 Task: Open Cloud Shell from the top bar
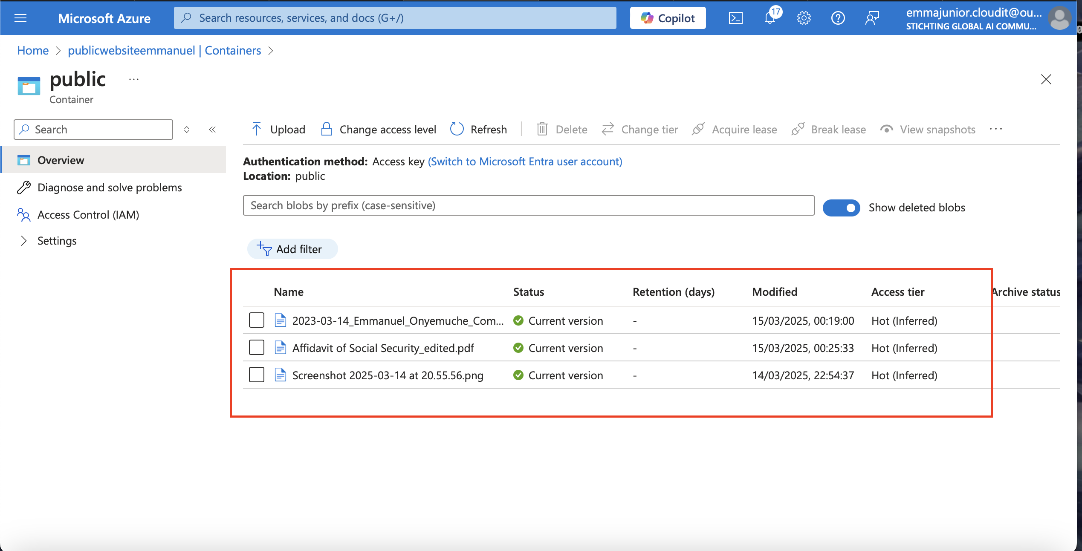click(735, 18)
